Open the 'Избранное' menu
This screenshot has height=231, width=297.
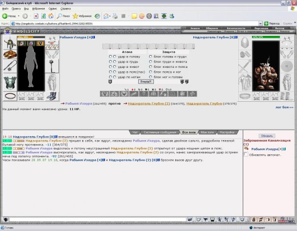pos(38,9)
